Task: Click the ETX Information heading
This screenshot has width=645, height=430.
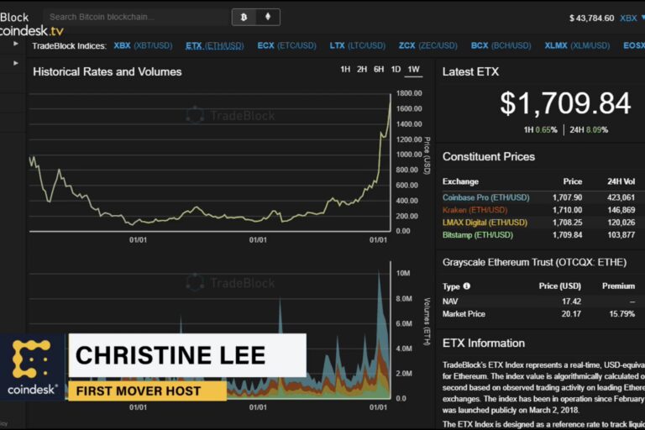Action: pyautogui.click(x=484, y=343)
